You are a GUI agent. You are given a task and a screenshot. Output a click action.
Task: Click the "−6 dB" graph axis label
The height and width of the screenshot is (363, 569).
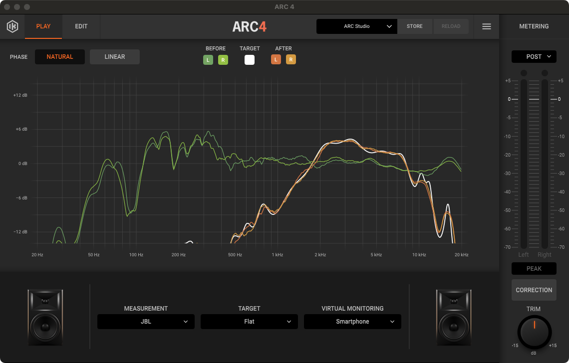(21, 198)
